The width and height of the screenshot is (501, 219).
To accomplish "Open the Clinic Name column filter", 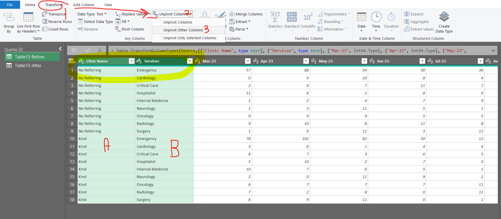I will click(x=131, y=61).
